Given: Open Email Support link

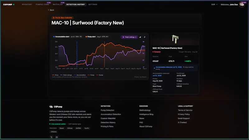Looking at the screenshot, I should [184, 119].
